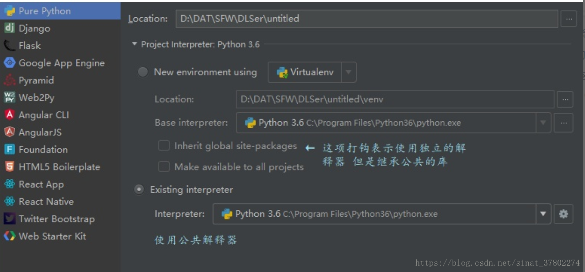Pick Google App Engine label

pyautogui.click(x=62, y=63)
